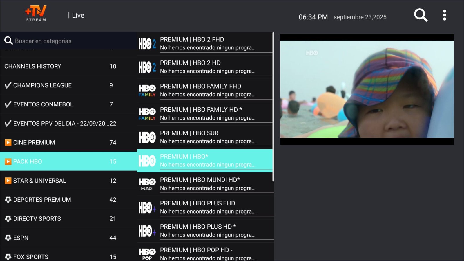The image size is (464, 261).
Task: Click the checkmark next to CHAMPIONS LEAGUE
Action: tap(8, 85)
